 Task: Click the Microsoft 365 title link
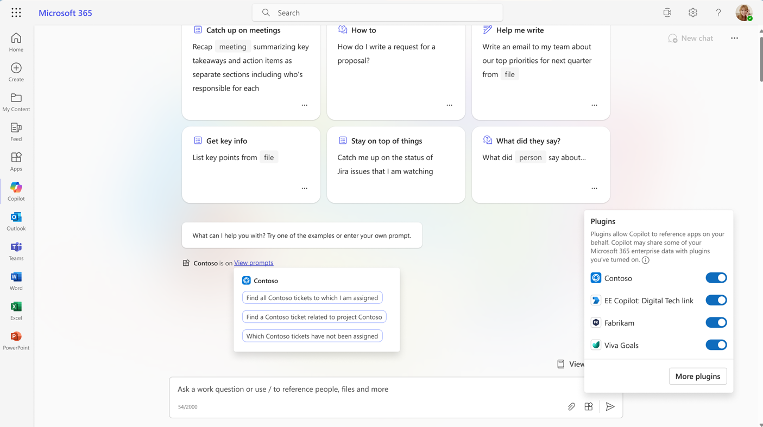pos(65,12)
